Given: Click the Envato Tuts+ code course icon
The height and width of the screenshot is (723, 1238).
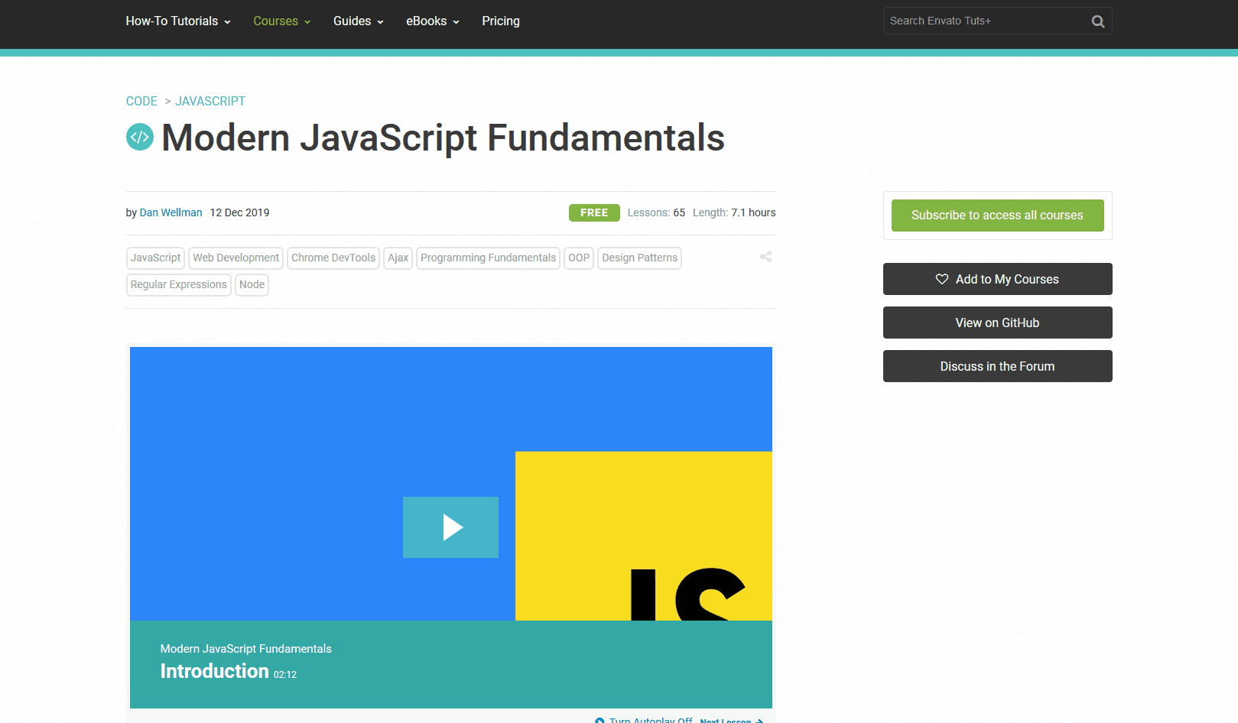Looking at the screenshot, I should tap(140, 137).
